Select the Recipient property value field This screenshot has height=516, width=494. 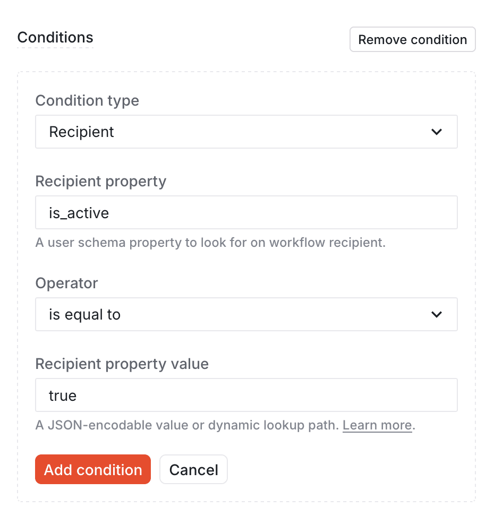click(x=246, y=395)
